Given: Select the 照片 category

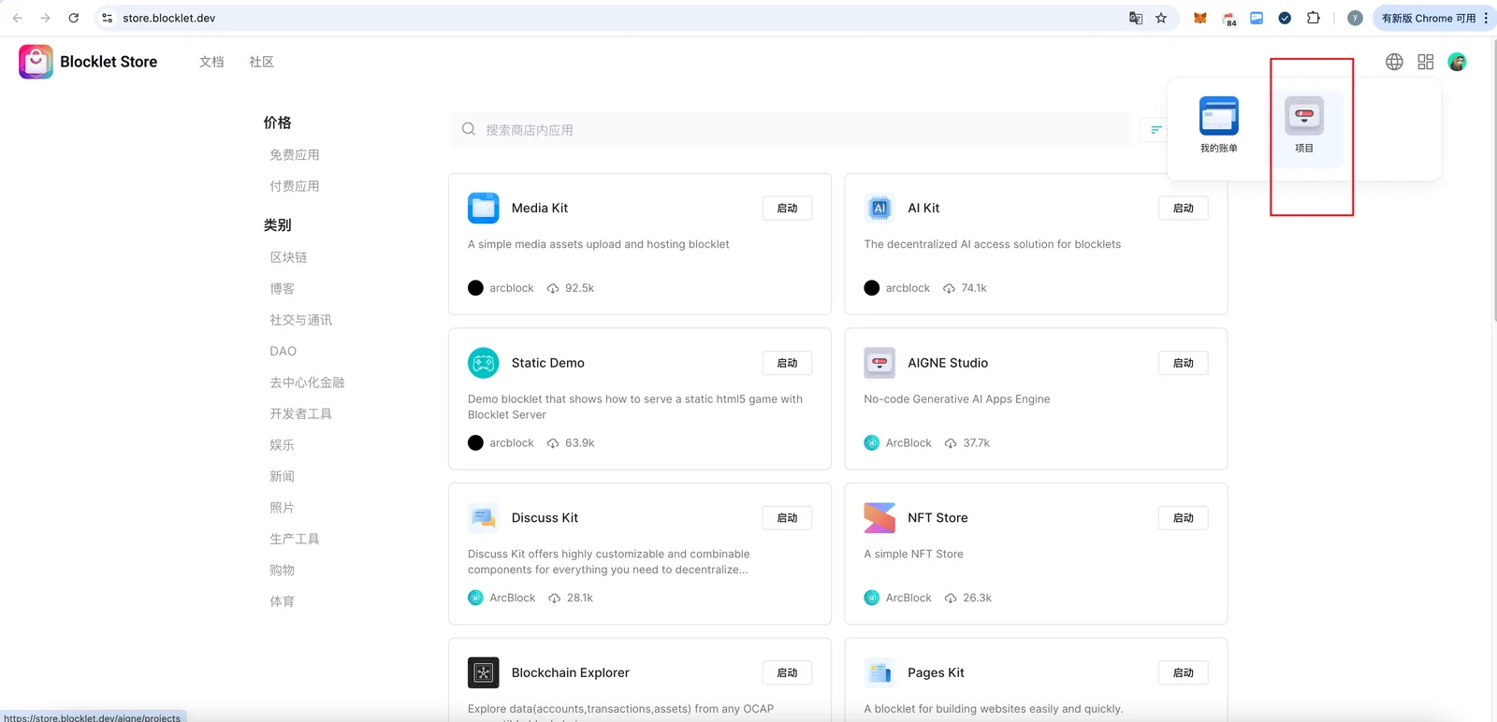Looking at the screenshot, I should [x=283, y=508].
